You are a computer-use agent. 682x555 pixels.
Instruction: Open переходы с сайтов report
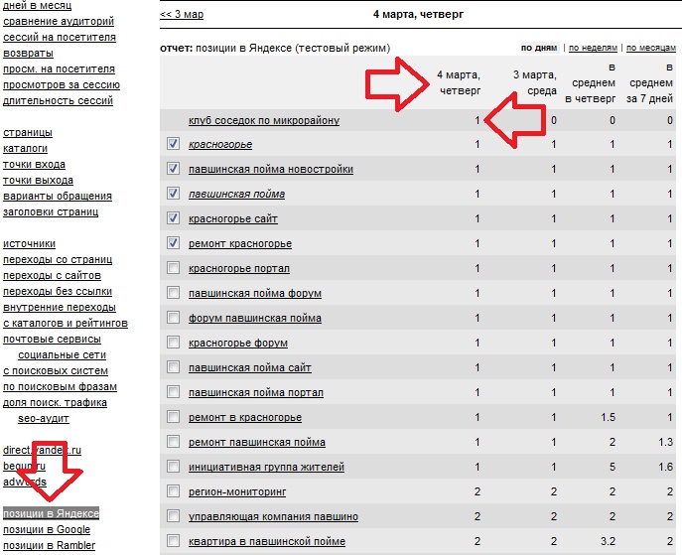pos(50,275)
